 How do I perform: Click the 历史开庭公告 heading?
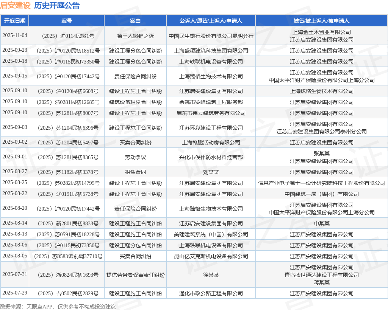(57, 5)
